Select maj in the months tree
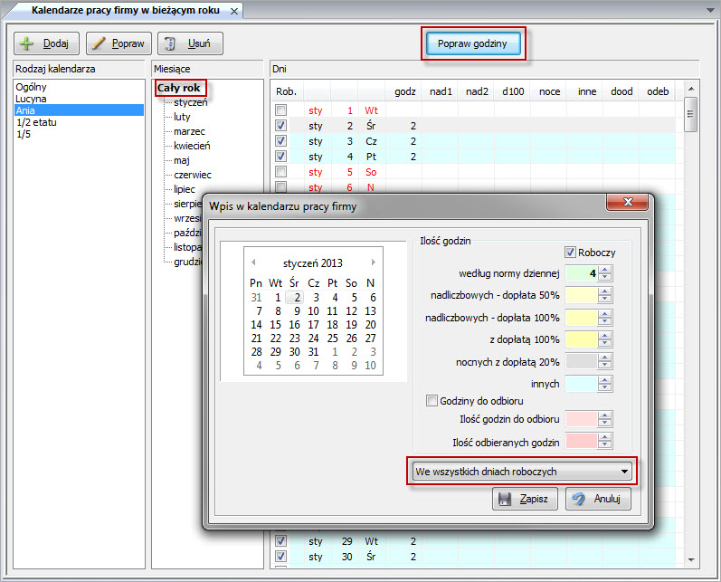The image size is (721, 582). 182,160
